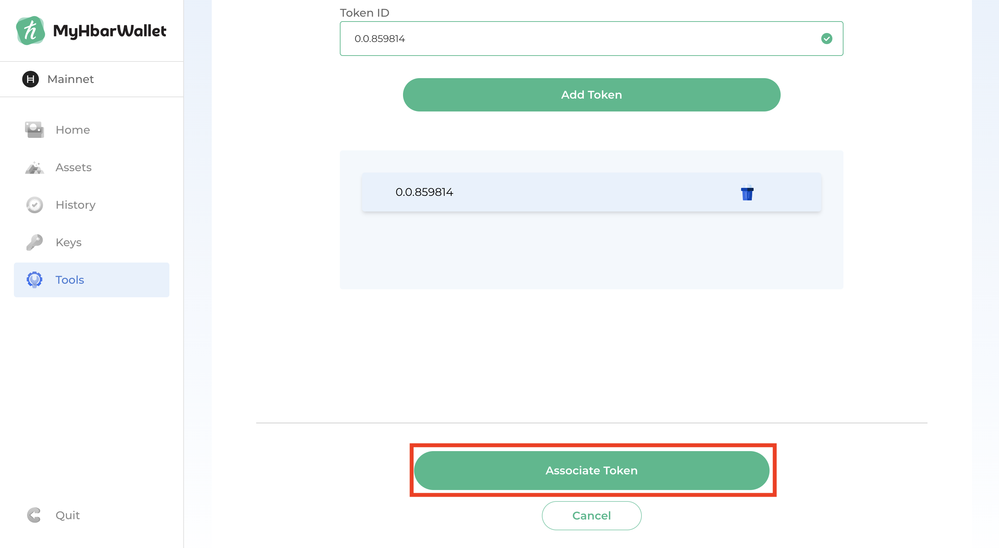Open the History page

pos(75,205)
